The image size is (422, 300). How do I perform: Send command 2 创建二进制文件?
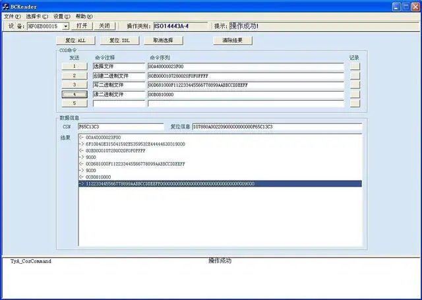tap(75, 76)
